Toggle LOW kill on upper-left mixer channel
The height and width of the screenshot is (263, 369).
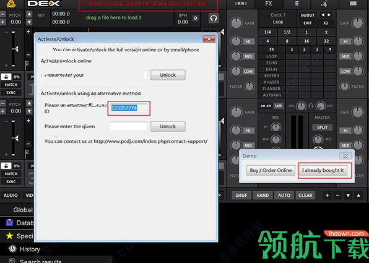click(248, 72)
